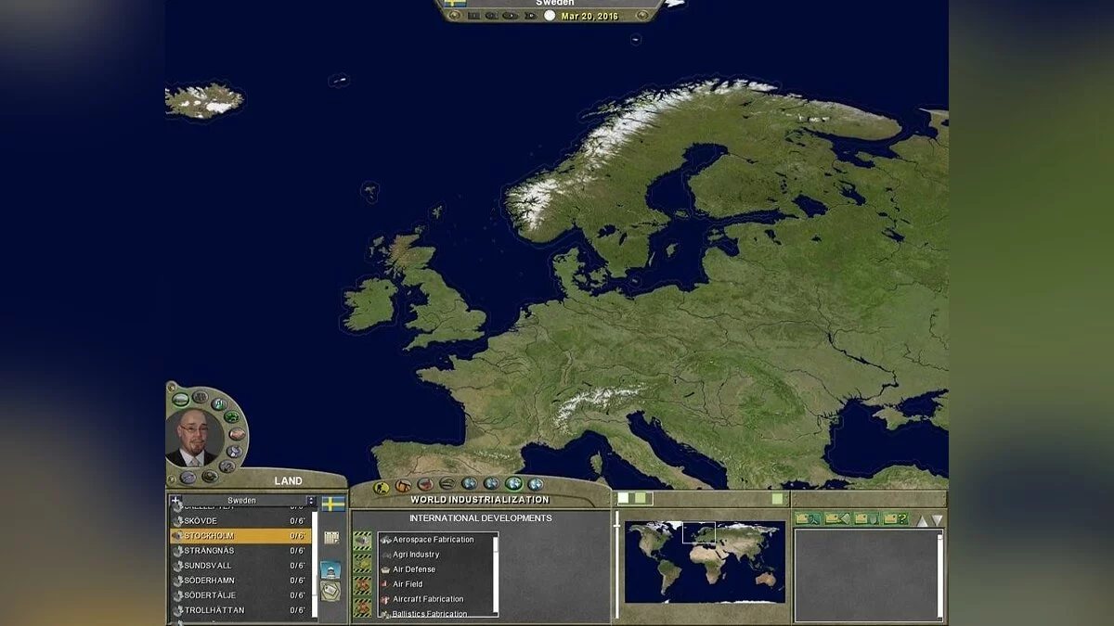The image size is (1114, 626).
Task: Click the down arrow above message panel
Action: point(937,520)
